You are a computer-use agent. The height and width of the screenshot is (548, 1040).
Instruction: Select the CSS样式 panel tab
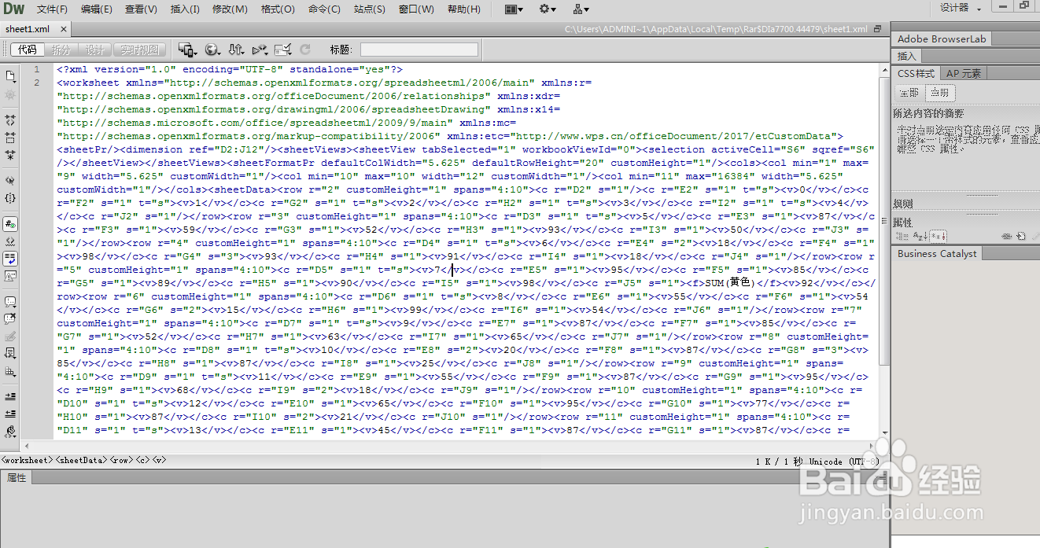916,73
